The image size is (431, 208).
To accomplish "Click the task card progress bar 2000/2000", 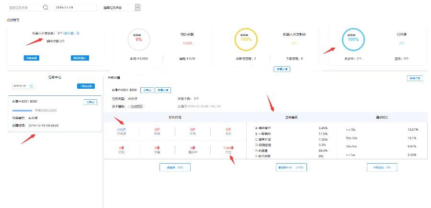I will click(x=22, y=111).
